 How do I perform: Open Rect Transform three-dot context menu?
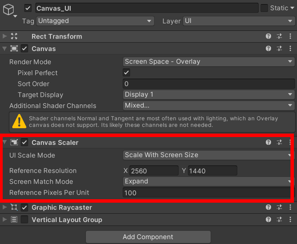click(x=290, y=36)
